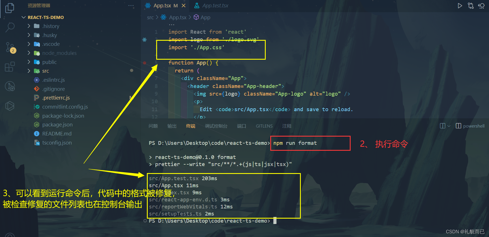Click the .gitignore git file icon
The height and width of the screenshot is (237, 489).
click(x=37, y=89)
